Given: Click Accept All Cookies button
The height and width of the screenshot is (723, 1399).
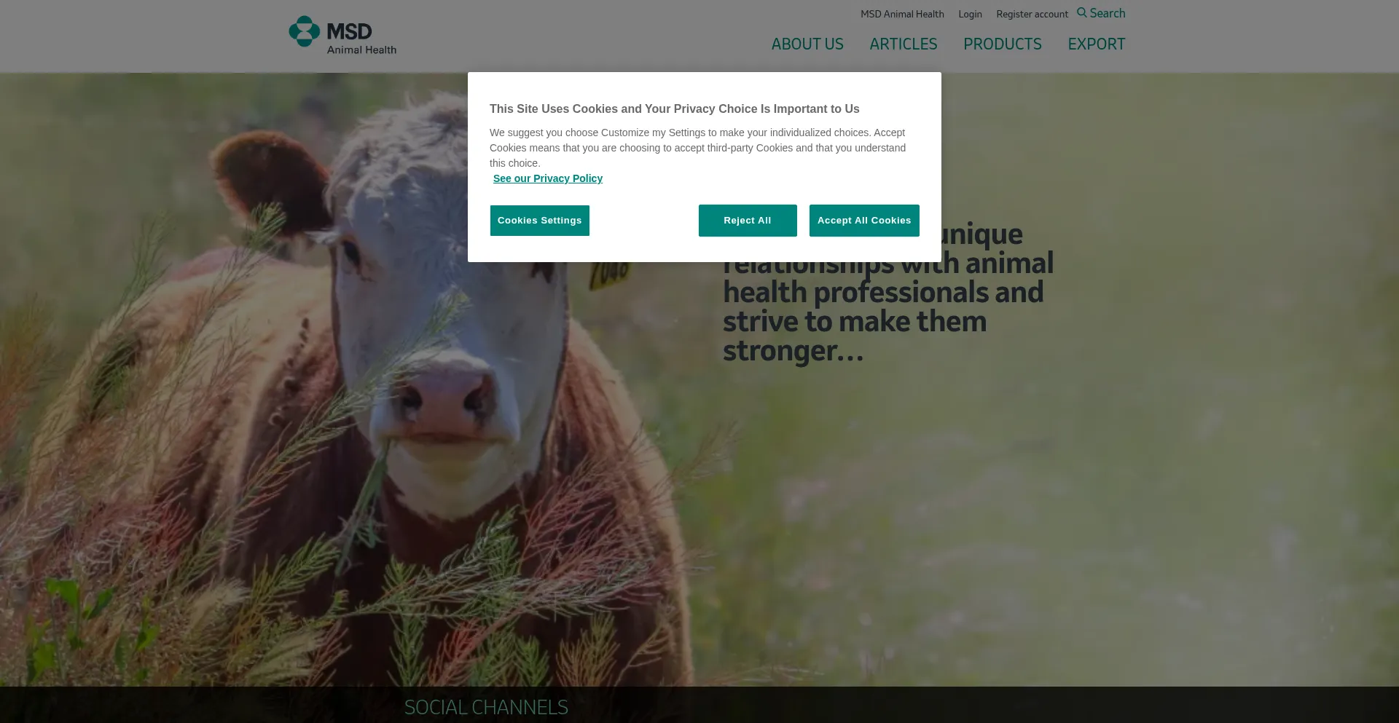Looking at the screenshot, I should [864, 221].
